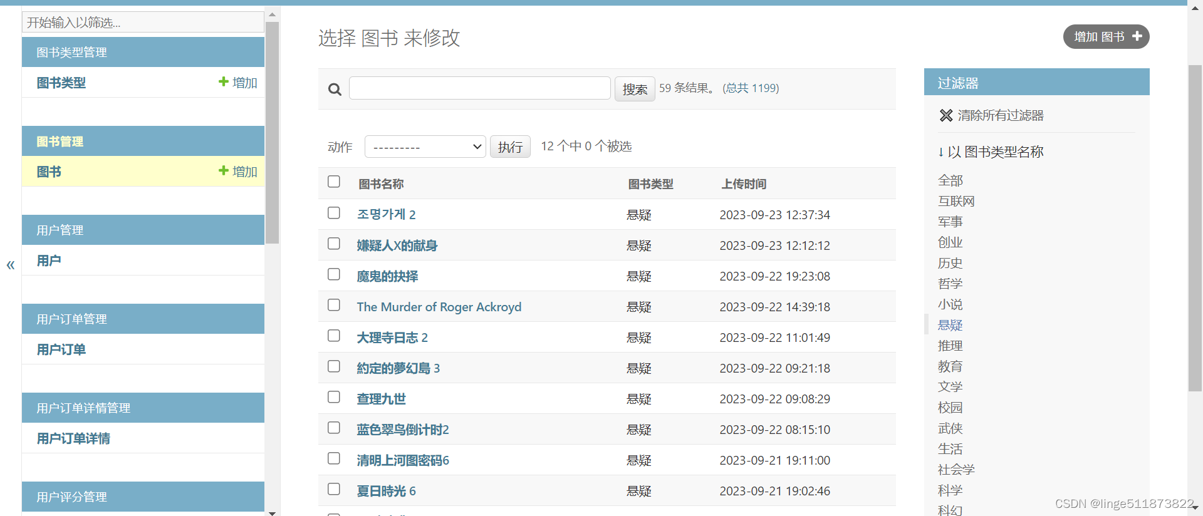This screenshot has height=516, width=1203.
Task: Sort by 上传时间 column header
Action: [x=744, y=184]
